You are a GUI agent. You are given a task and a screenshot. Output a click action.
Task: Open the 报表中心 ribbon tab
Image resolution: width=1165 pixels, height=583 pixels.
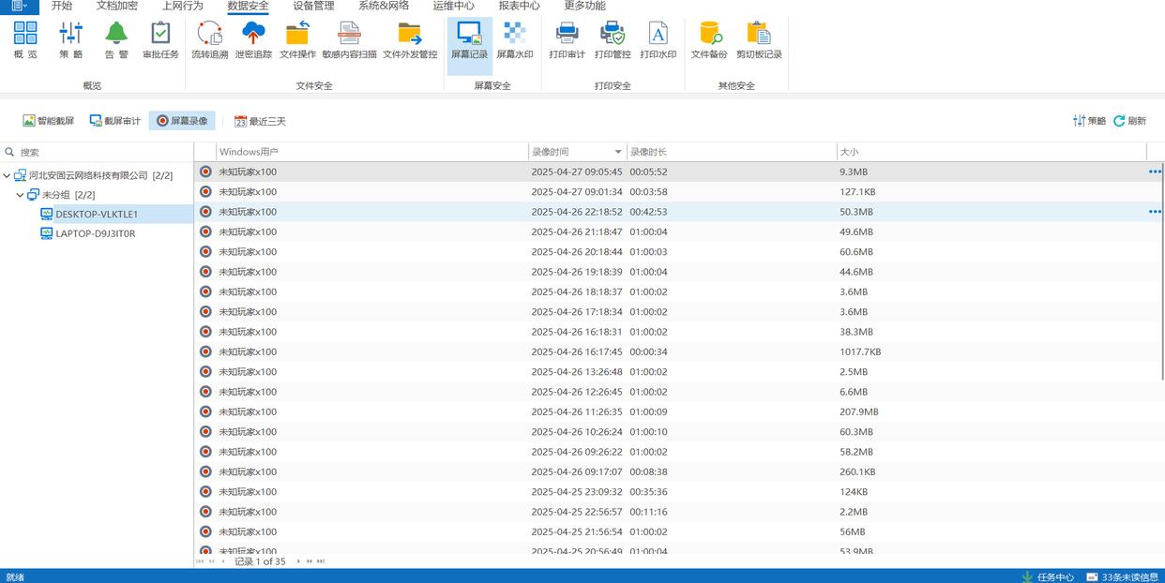pos(519,6)
